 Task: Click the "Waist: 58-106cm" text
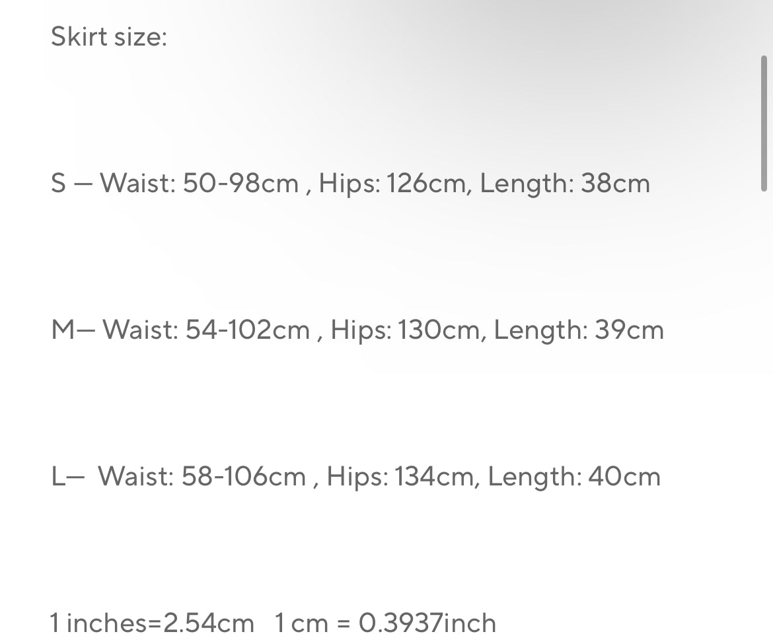(x=202, y=477)
